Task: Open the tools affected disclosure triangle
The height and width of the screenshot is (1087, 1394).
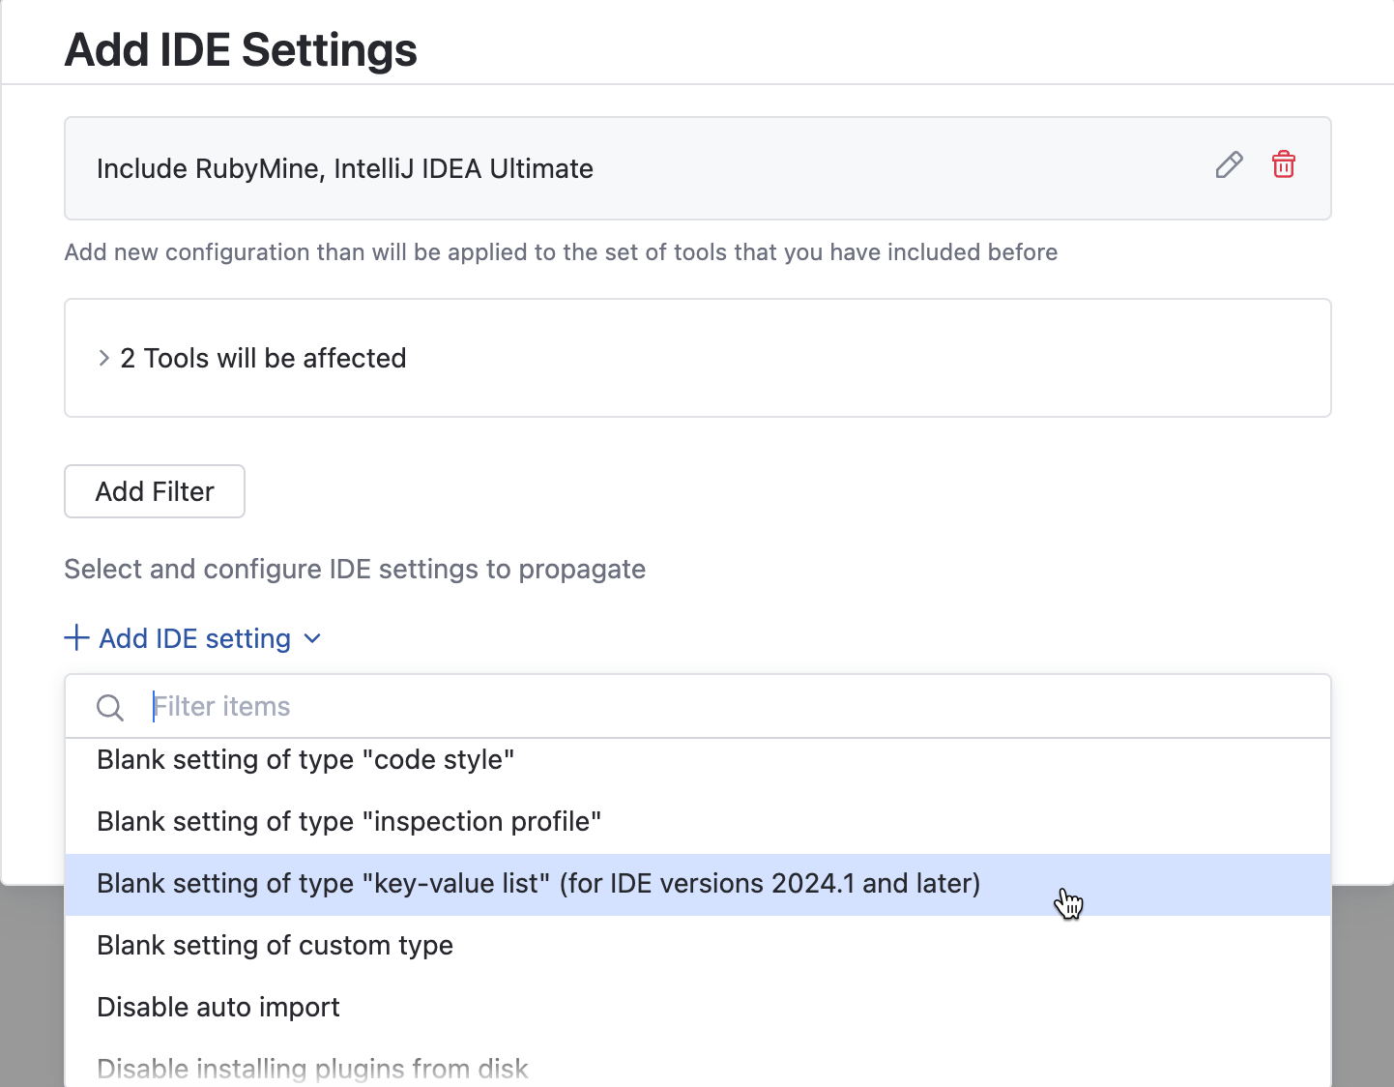Action: [x=103, y=358]
